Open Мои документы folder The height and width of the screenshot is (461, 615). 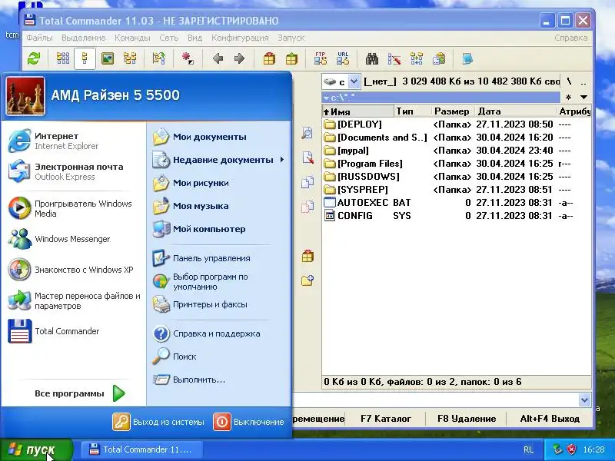click(218, 137)
